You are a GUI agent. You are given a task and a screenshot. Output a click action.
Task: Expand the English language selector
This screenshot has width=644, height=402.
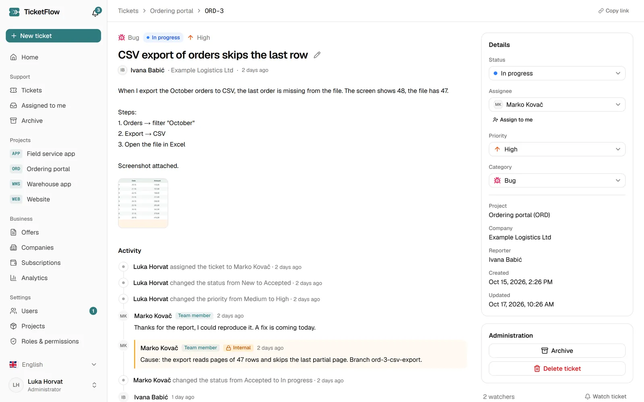(x=54, y=365)
